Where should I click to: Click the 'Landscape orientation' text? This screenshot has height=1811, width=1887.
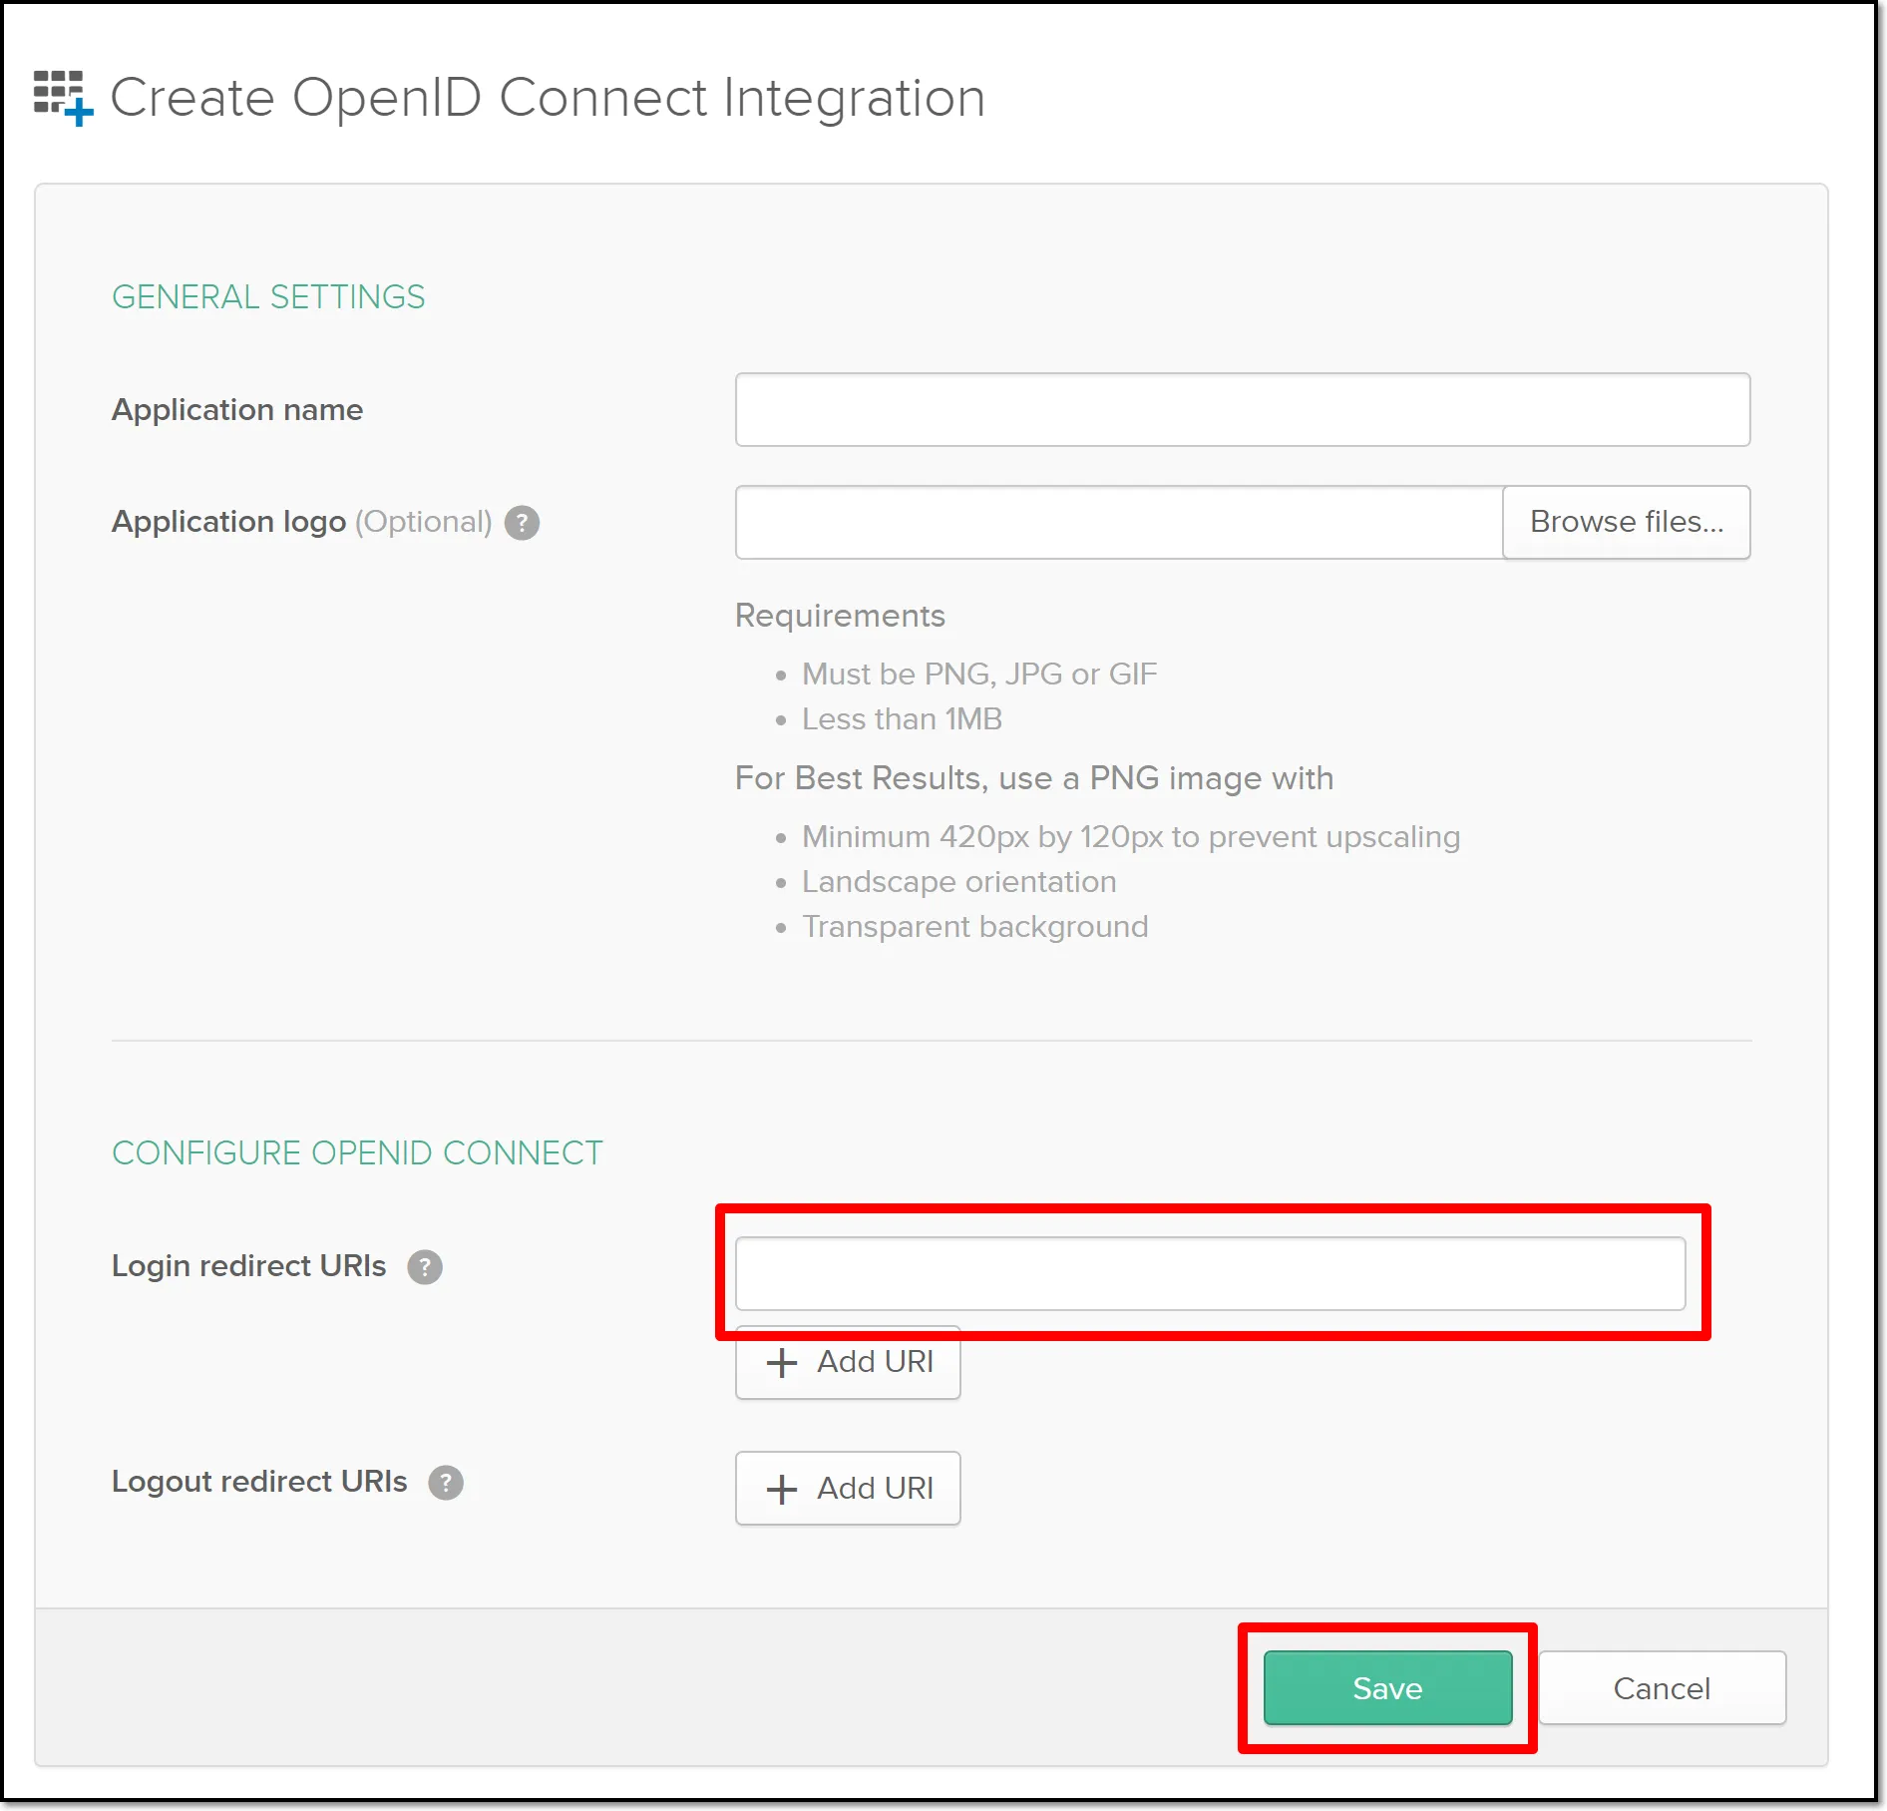(958, 882)
